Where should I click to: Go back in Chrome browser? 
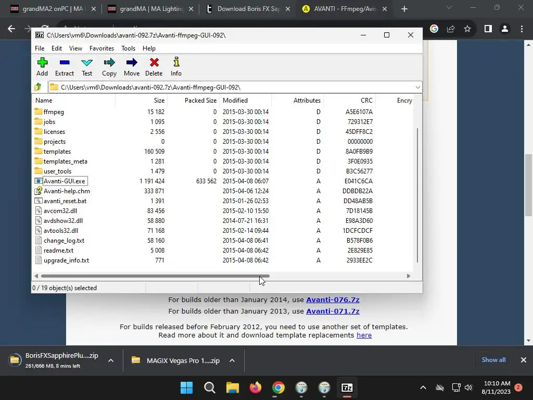tap(11, 29)
